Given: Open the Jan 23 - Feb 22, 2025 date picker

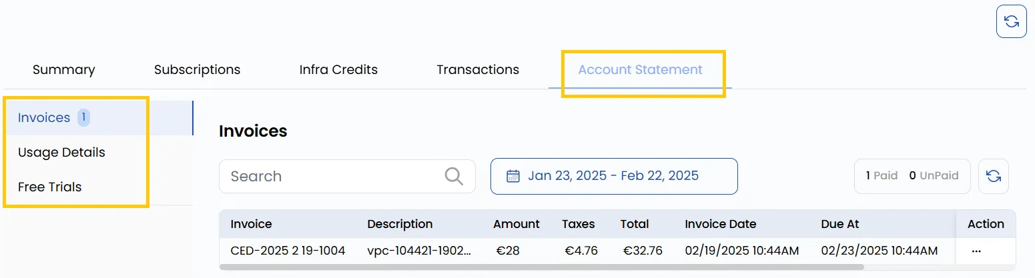Looking at the screenshot, I should [x=614, y=176].
